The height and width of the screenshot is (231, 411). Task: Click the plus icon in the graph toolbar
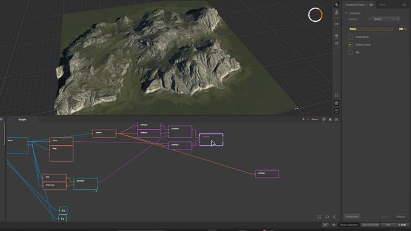coord(303,119)
